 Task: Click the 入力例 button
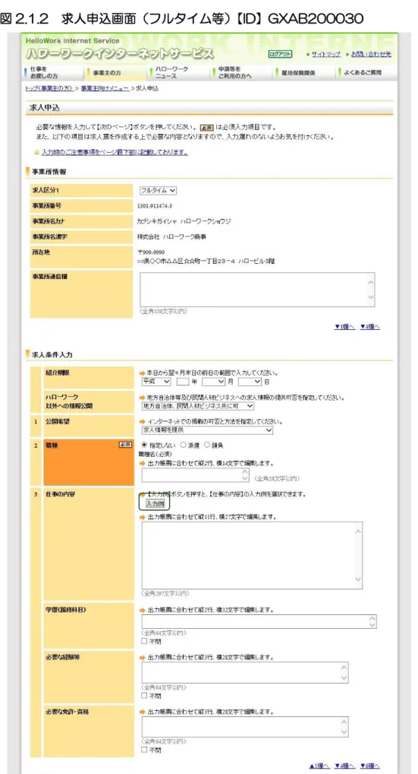click(x=155, y=503)
